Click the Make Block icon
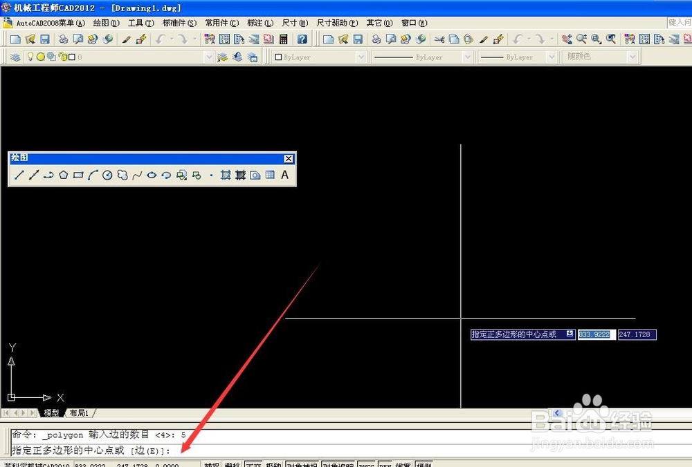The width and height of the screenshot is (692, 467). pos(197,175)
